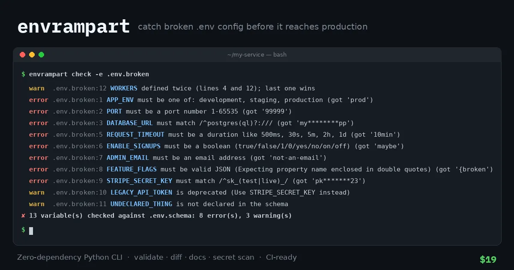Select the UNDECLARED_THING variable name
This screenshot has height=270, width=514.
[141, 204]
